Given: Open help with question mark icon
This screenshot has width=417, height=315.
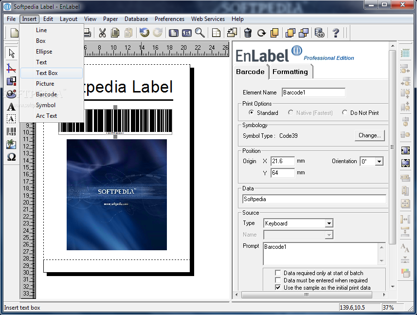Looking at the screenshot, I should (x=336, y=33).
